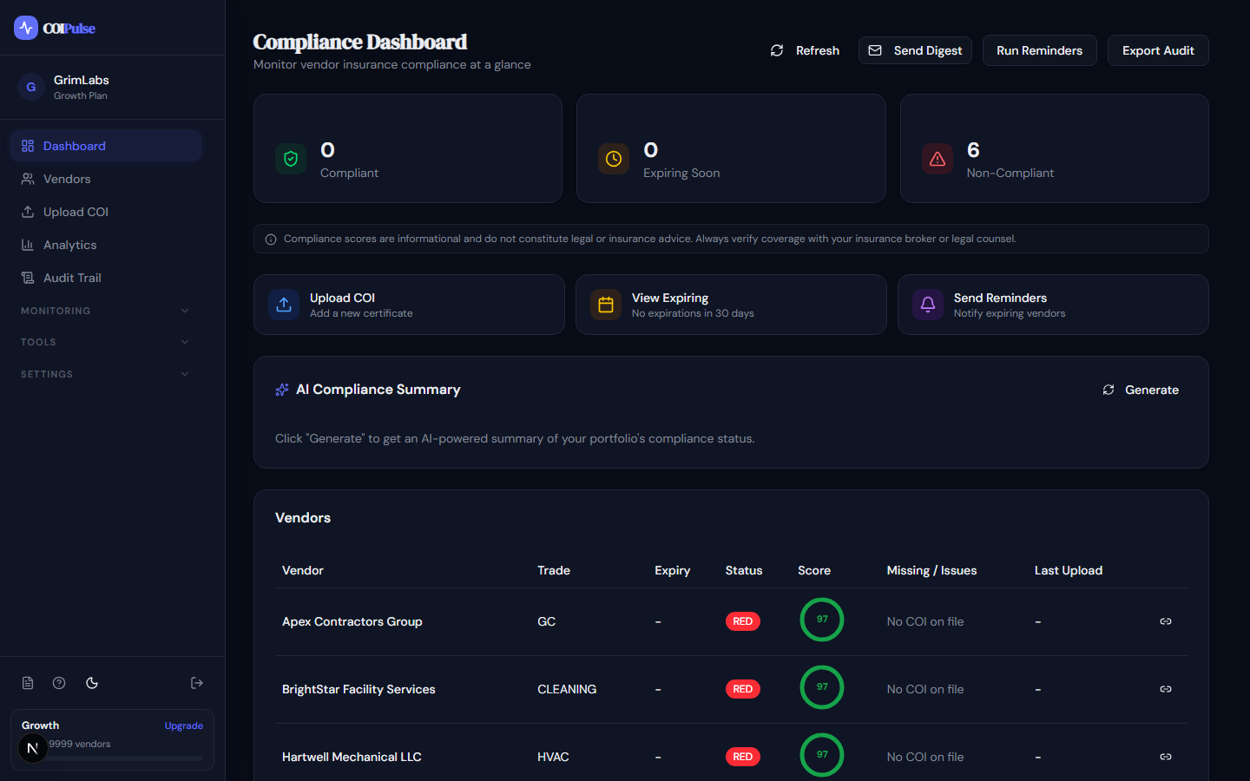Click the Trade column header
Viewport: 1250px width, 781px height.
[x=554, y=570]
